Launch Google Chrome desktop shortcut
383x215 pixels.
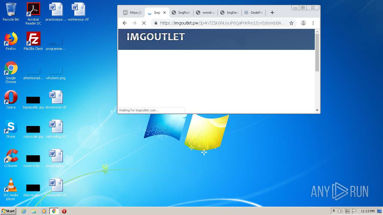click(x=11, y=72)
